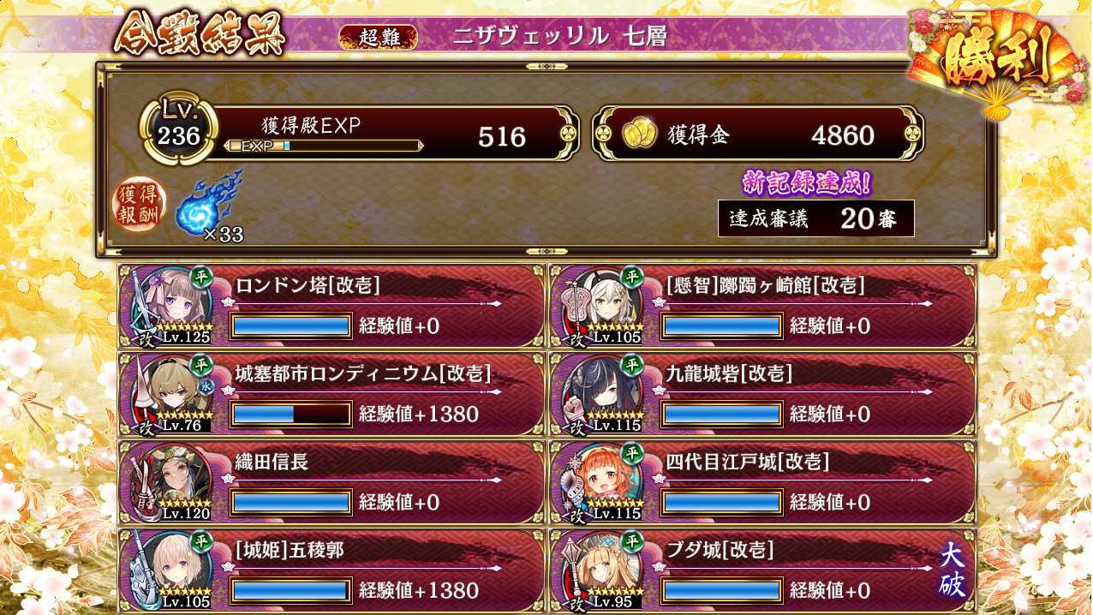Click the 獲得金 4860 gold panel
1093x615 pixels.
(x=757, y=134)
